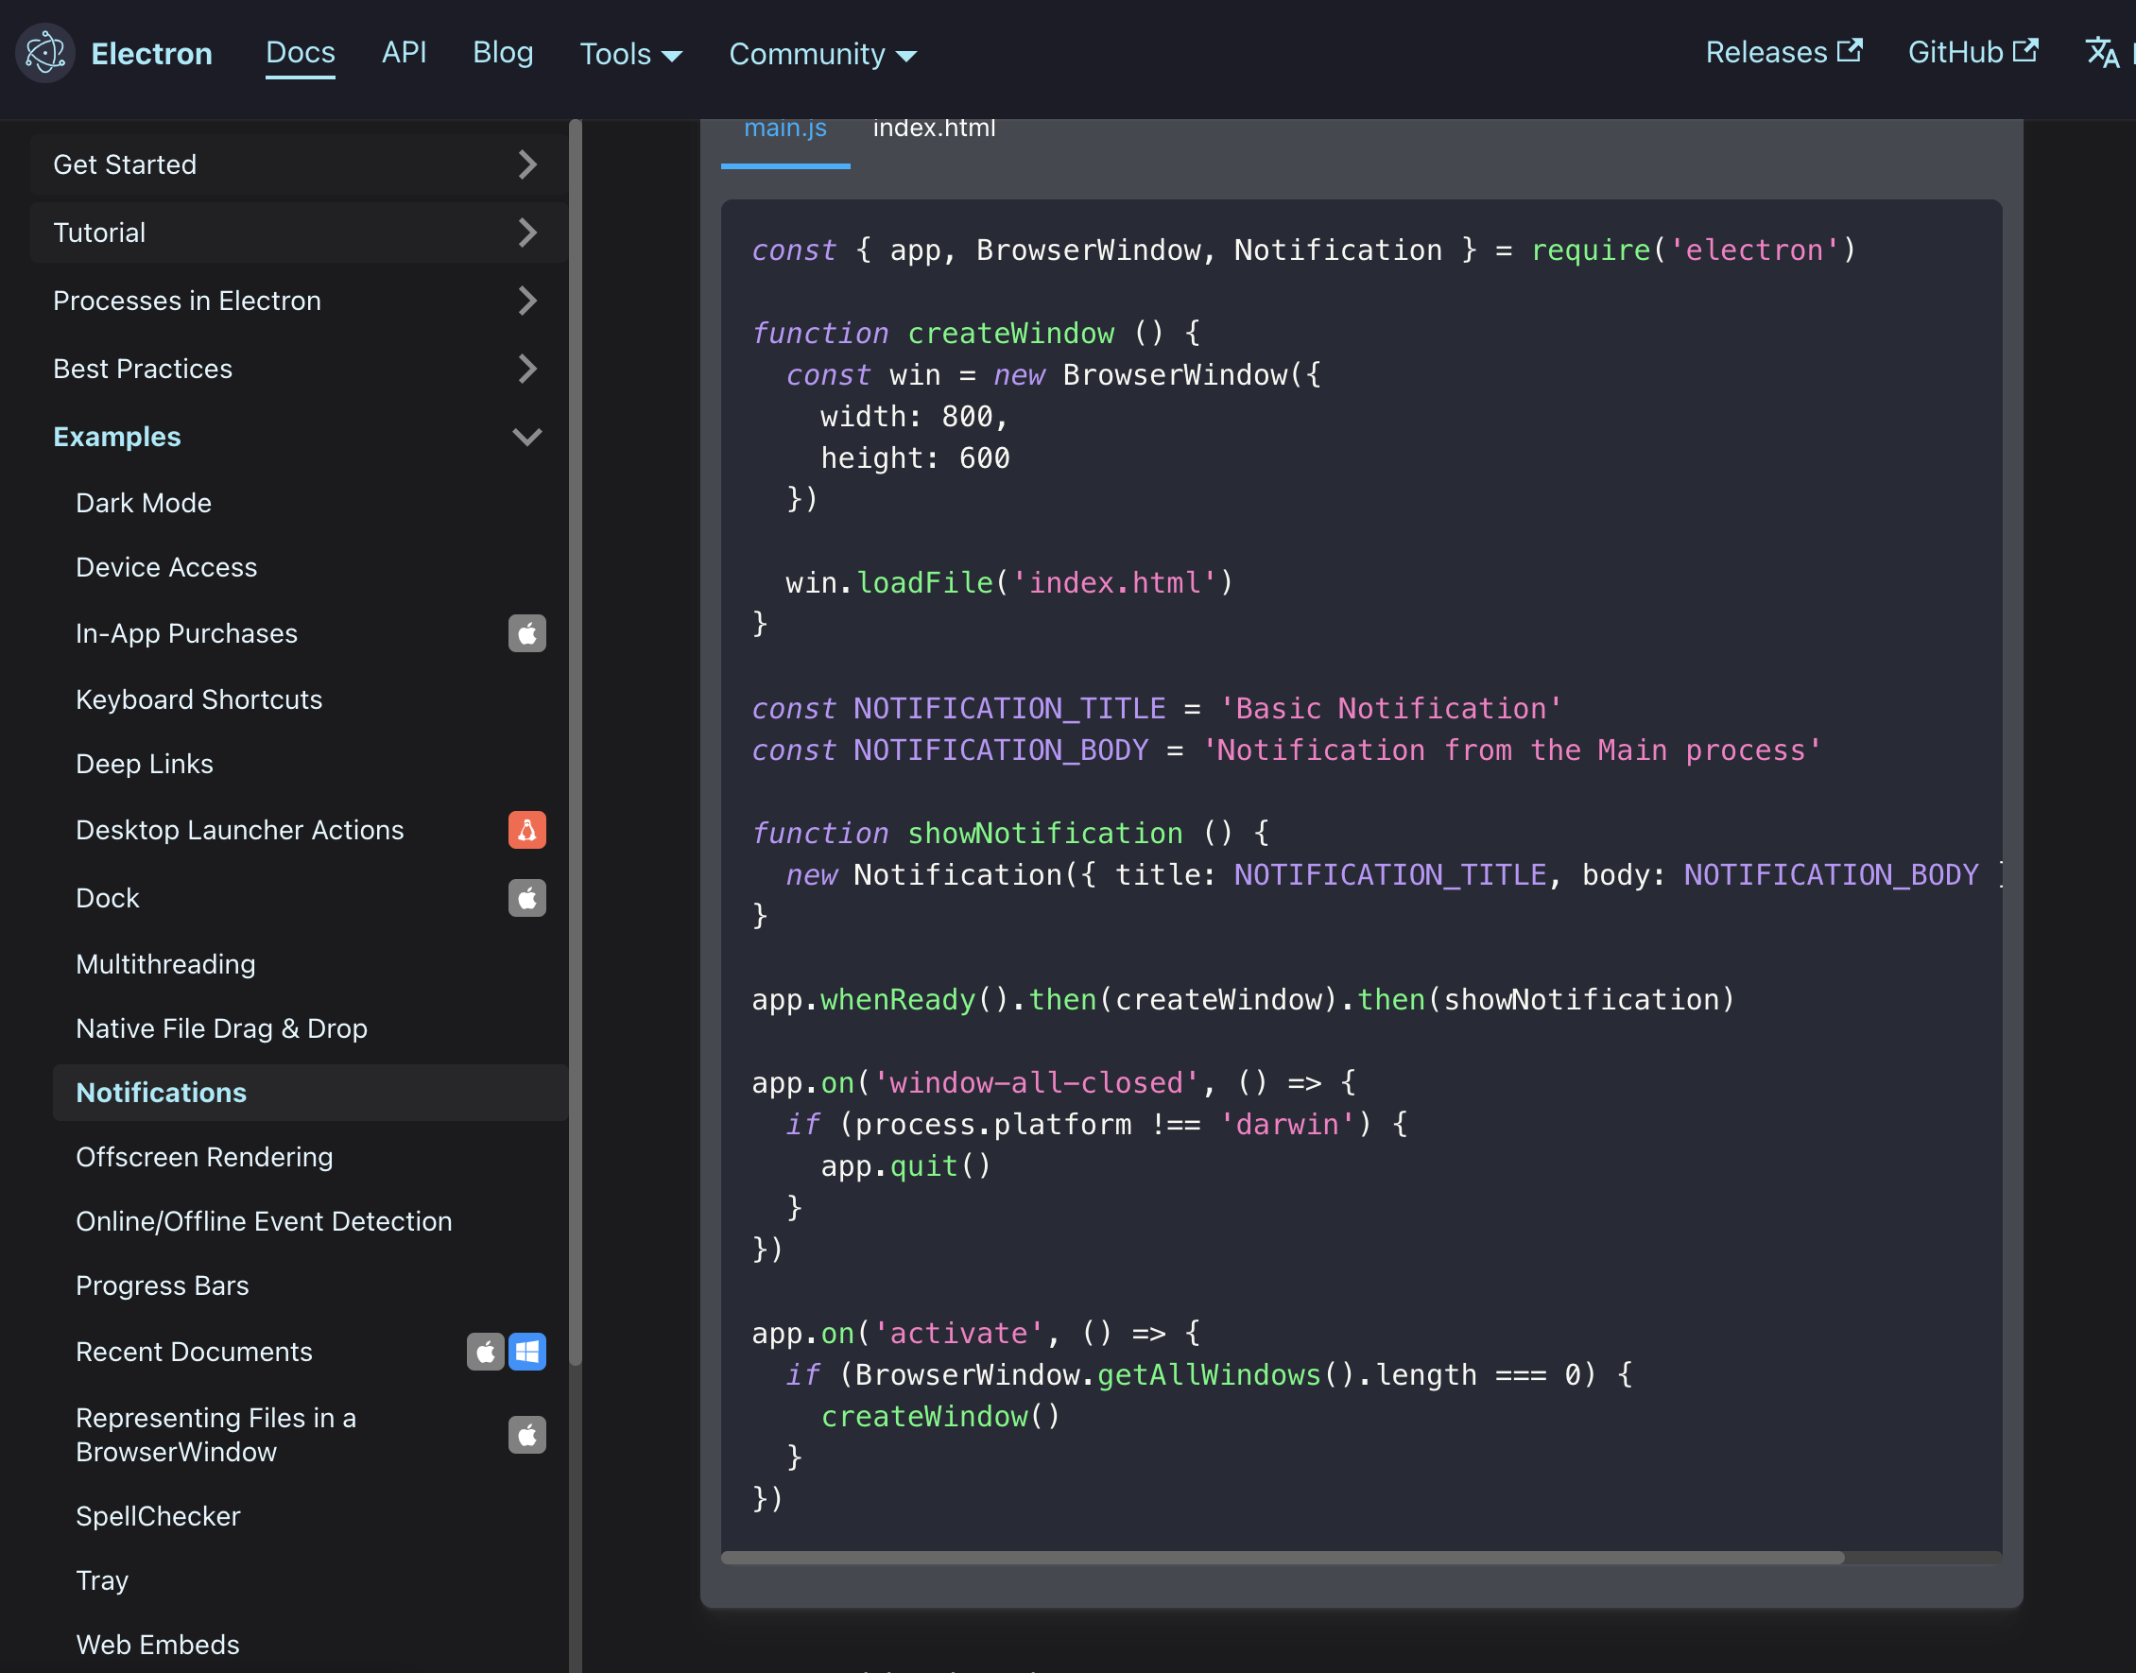Click the Apple badge beside Recent Documents
Screen dimensions: 2136x1673
485,1352
